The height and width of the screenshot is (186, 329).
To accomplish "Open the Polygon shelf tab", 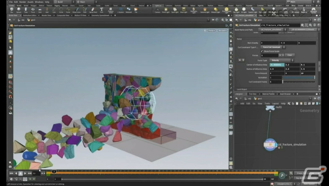I will 33,6.
